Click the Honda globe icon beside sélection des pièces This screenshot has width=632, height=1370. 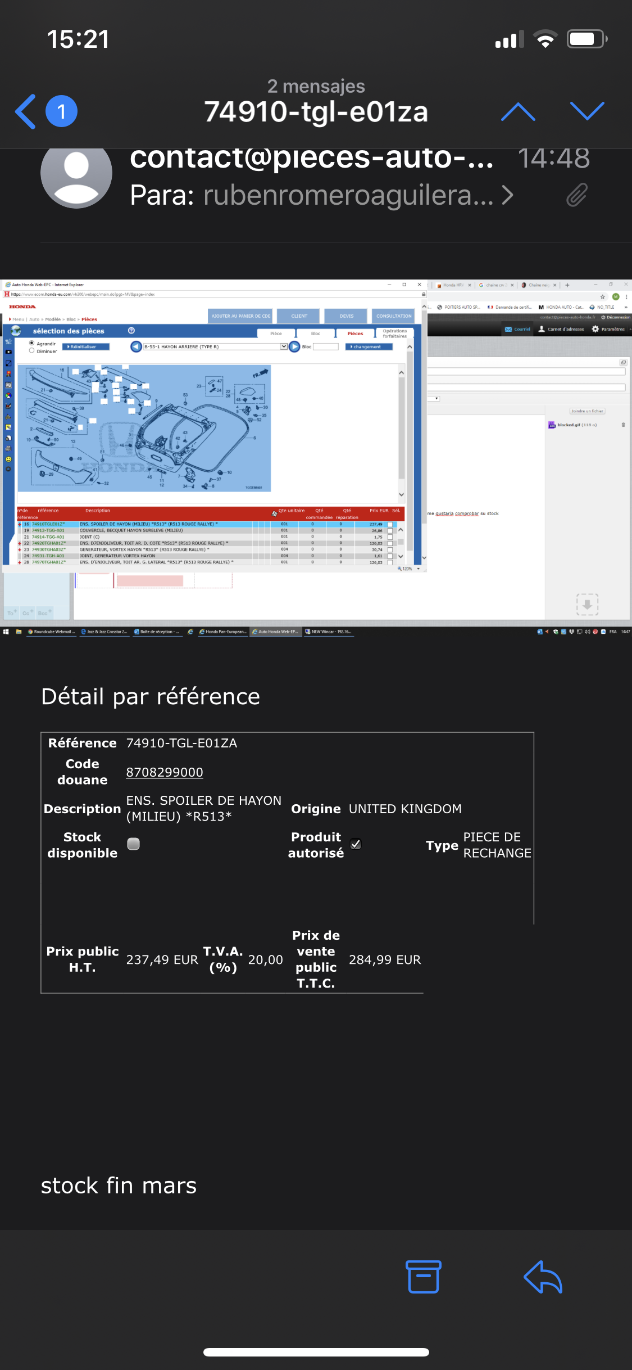tap(16, 331)
